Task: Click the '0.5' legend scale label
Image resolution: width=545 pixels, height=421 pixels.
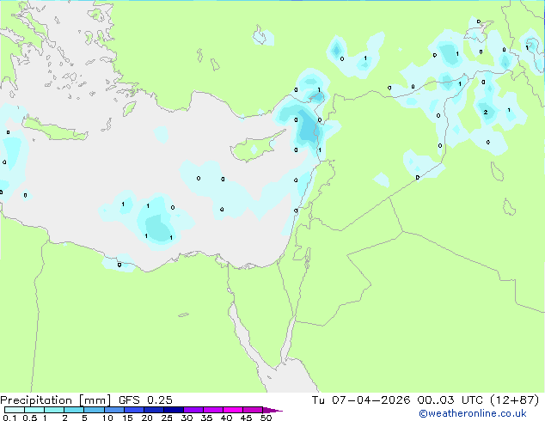Action: pos(29,418)
